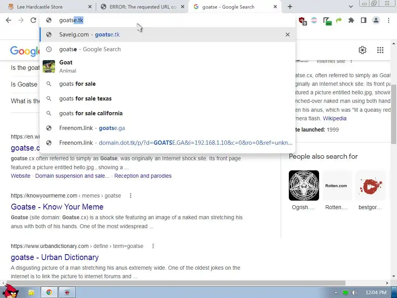Click the page scroll-down arrow

pyautogui.click(x=394, y=276)
